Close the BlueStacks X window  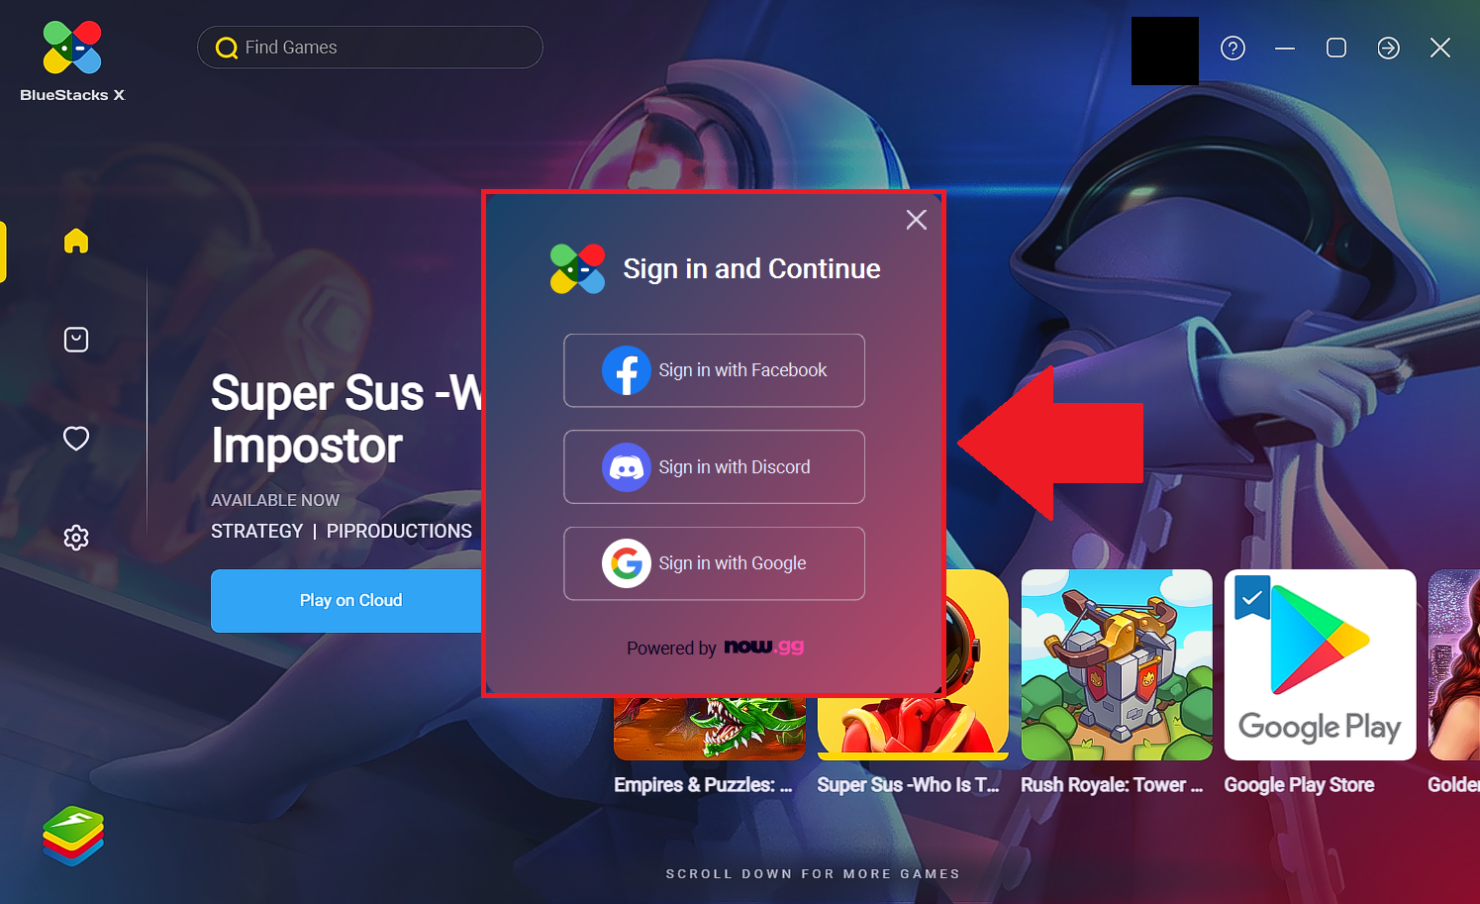click(1440, 48)
